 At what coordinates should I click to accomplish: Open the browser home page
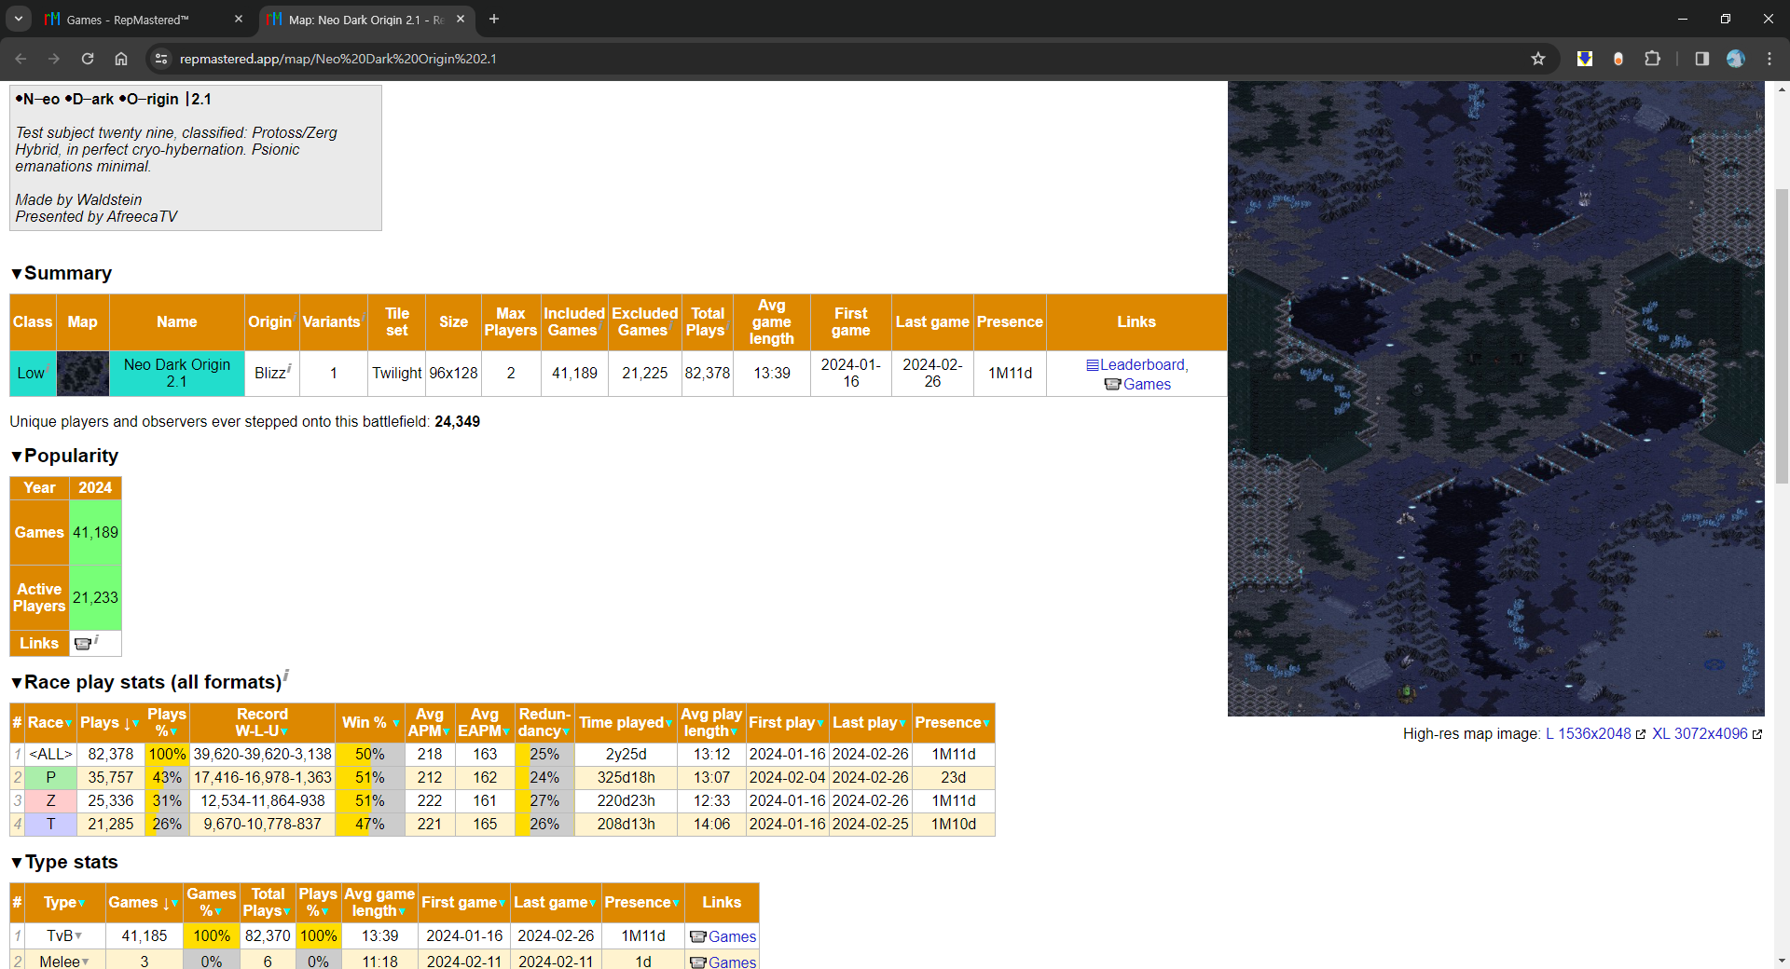(121, 59)
